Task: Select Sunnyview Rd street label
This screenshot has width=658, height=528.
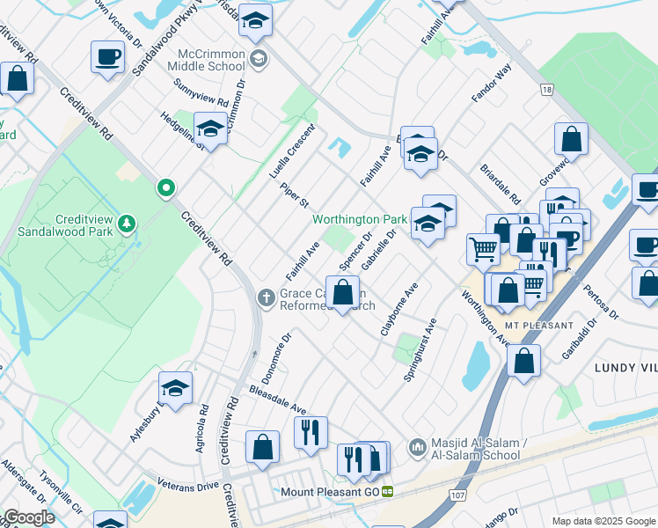Action: [x=201, y=92]
